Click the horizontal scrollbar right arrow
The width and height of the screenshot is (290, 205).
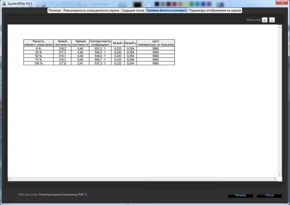(275, 179)
